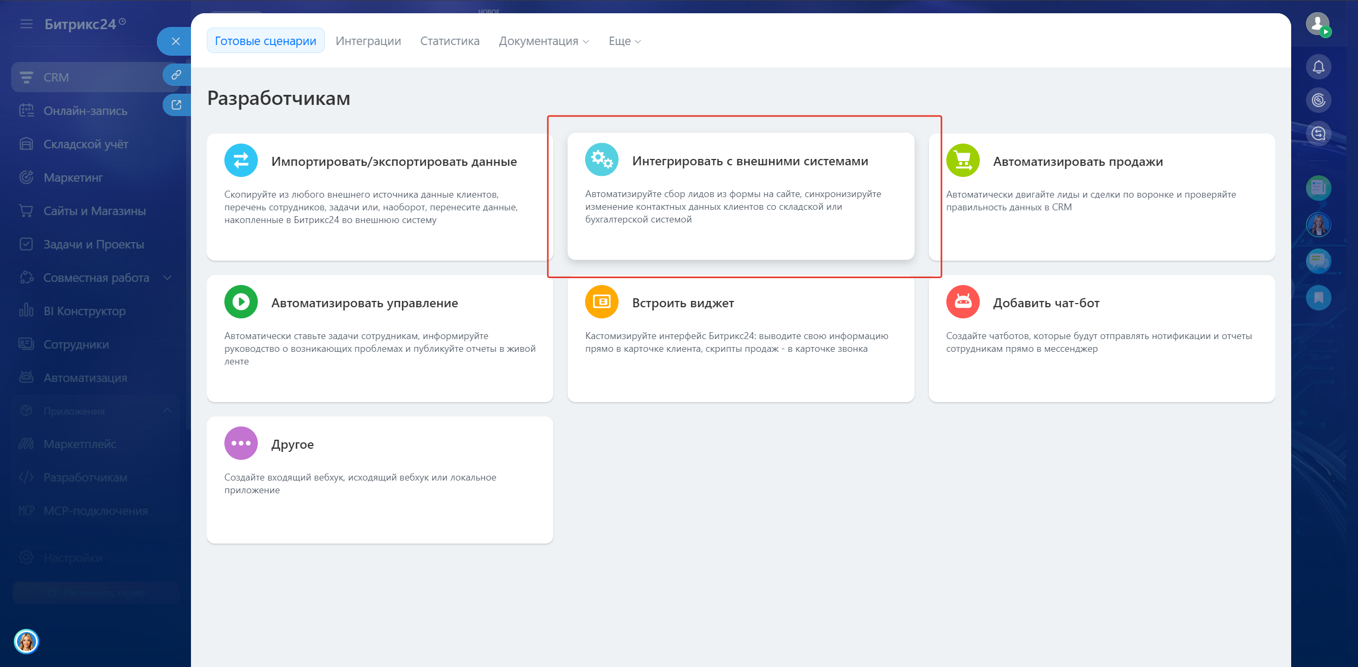Expand the Еще dropdown
This screenshot has height=667, width=1358.
[x=624, y=41]
